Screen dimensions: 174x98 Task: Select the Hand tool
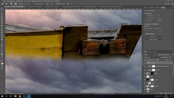tap(2, 54)
